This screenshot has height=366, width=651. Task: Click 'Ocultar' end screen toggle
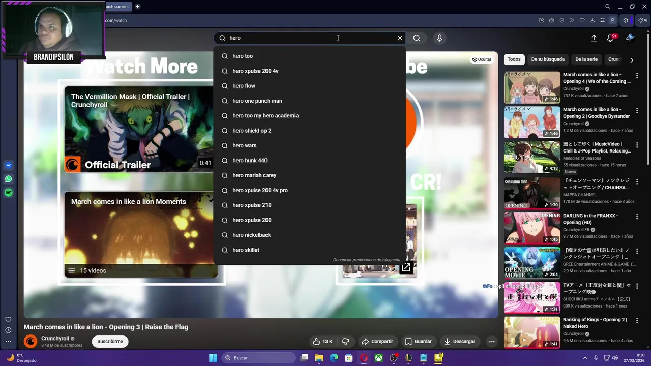482,59
